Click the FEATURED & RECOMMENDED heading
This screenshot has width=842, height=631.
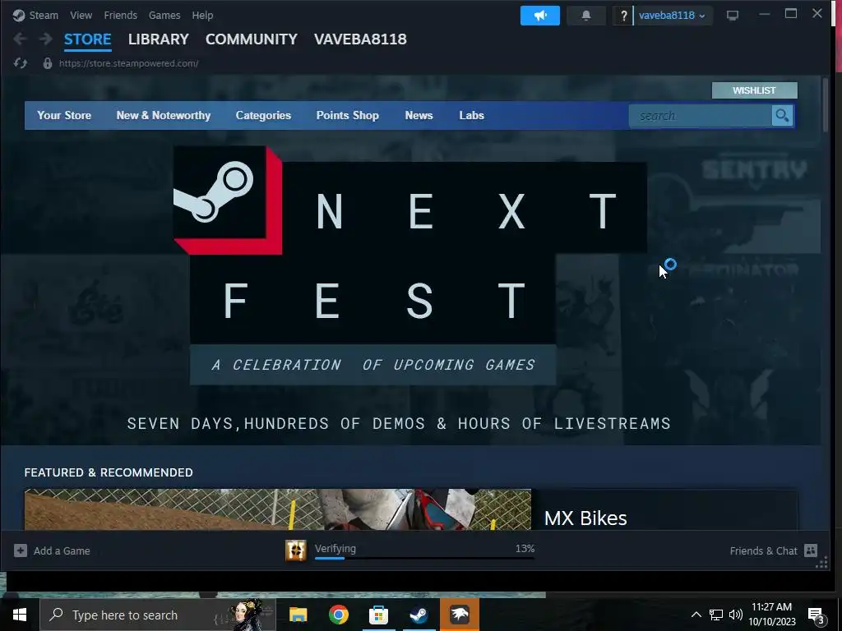tap(109, 472)
